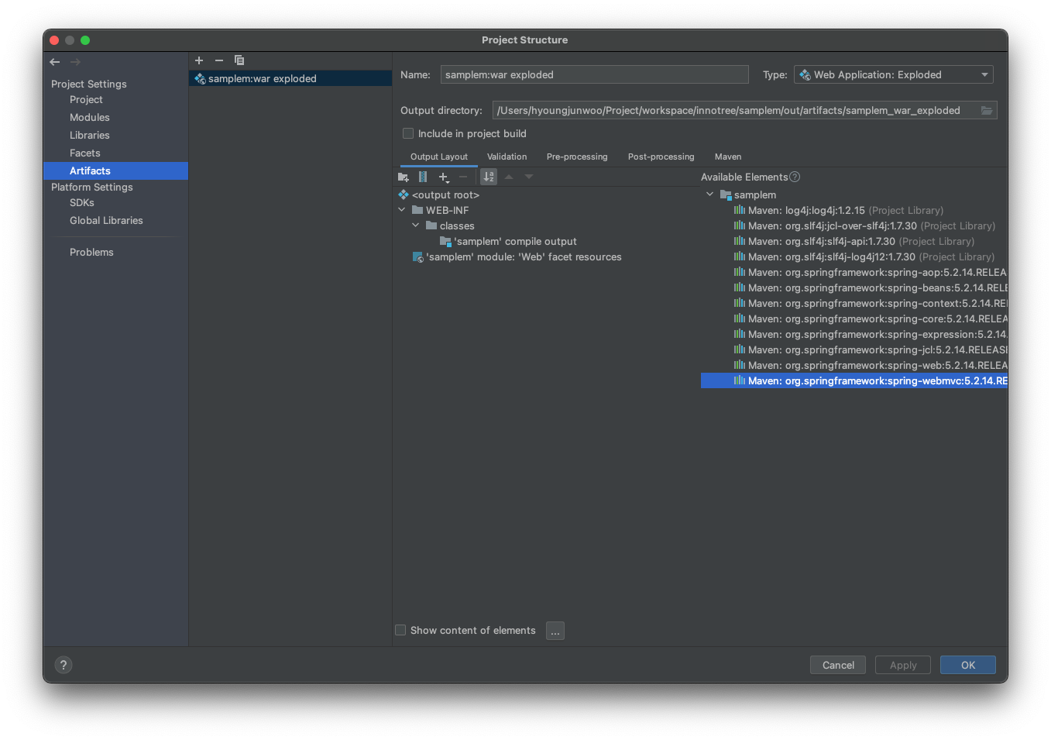Viewport: 1051px width, 740px height.
Task: Collapse the classes tree node
Action: coord(416,225)
